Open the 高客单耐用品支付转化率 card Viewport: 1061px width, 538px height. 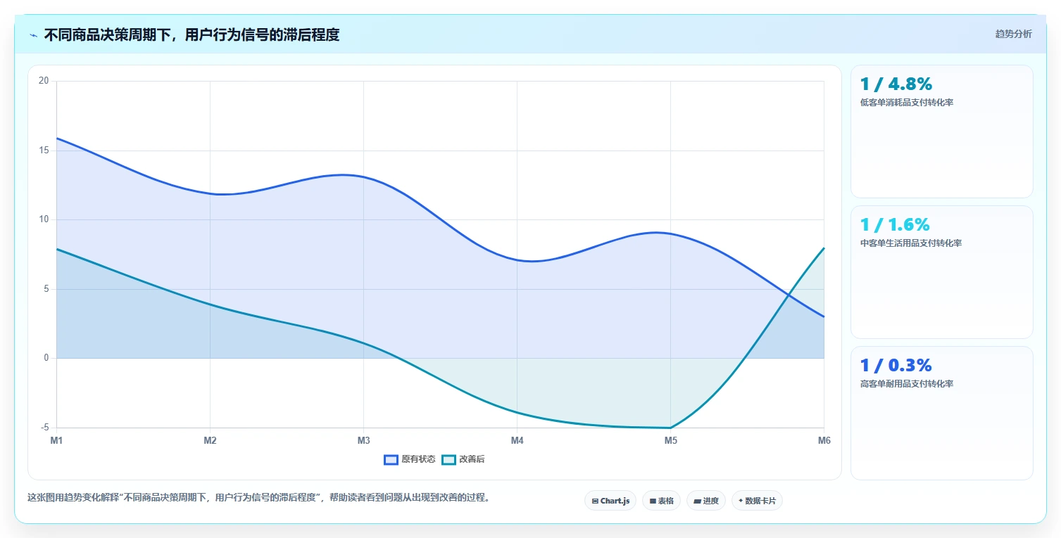(x=942, y=413)
